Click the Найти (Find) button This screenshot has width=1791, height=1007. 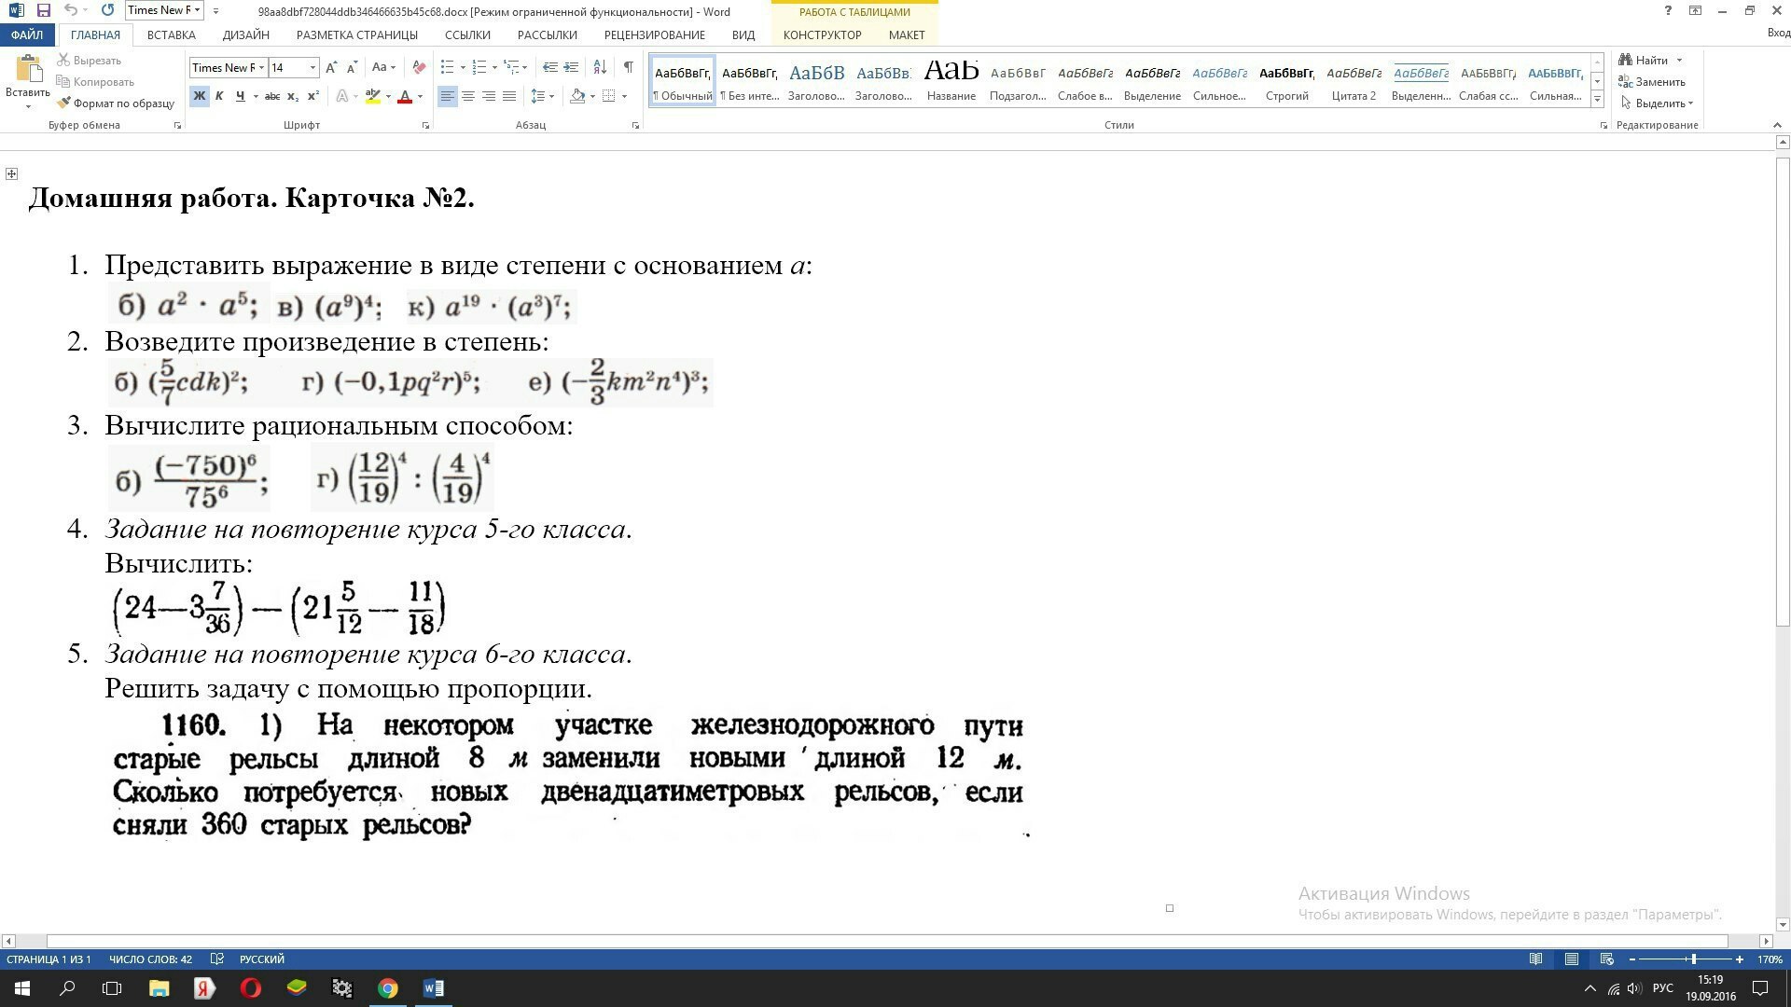pyautogui.click(x=1649, y=60)
